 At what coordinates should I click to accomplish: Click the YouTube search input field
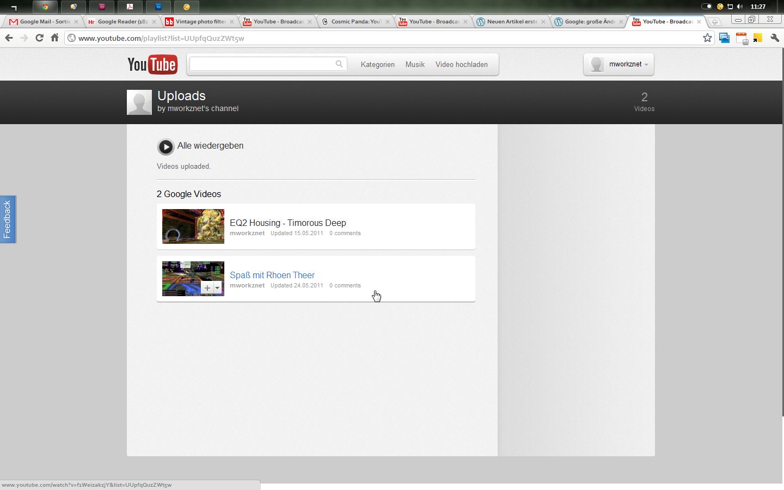click(x=261, y=64)
